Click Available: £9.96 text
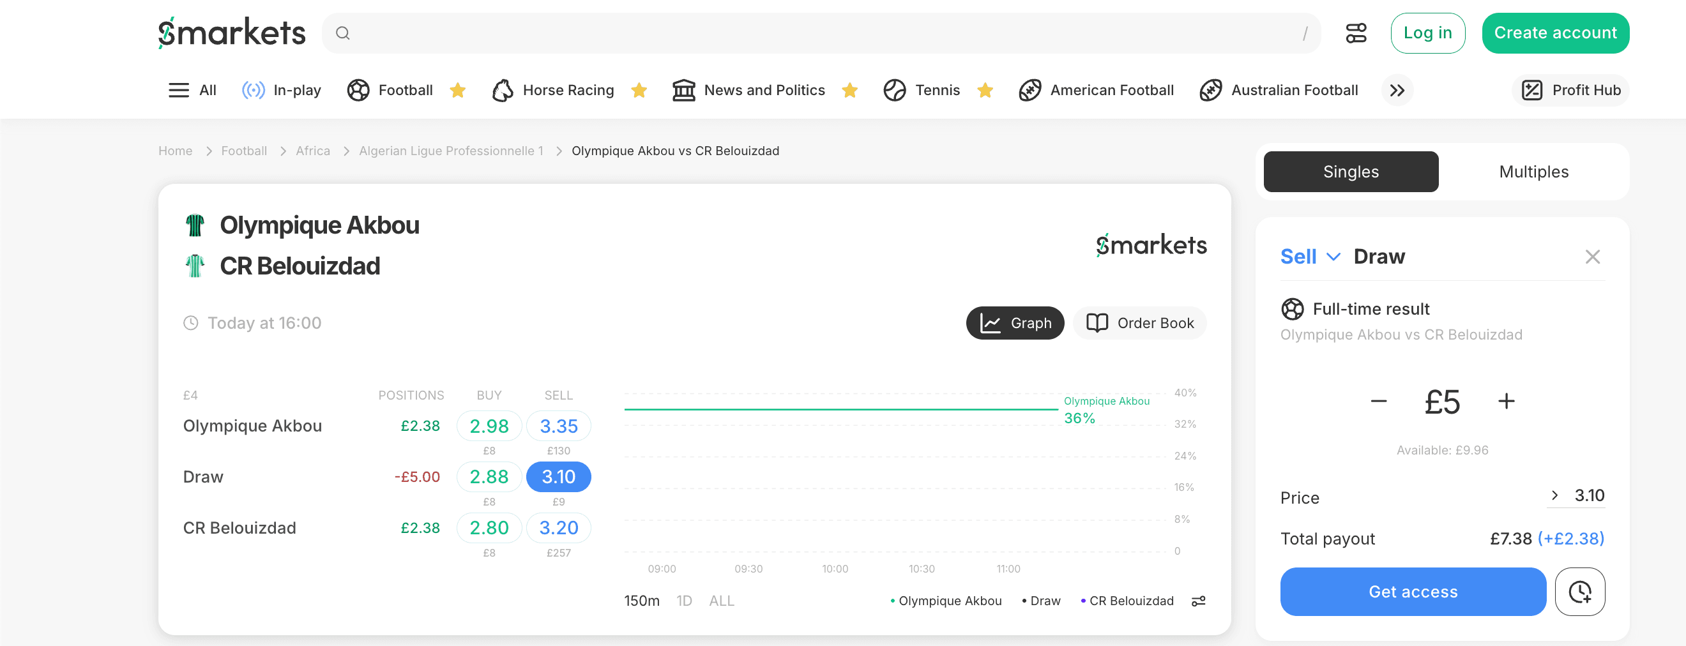Viewport: 1686px width, 646px height. tap(1442, 450)
